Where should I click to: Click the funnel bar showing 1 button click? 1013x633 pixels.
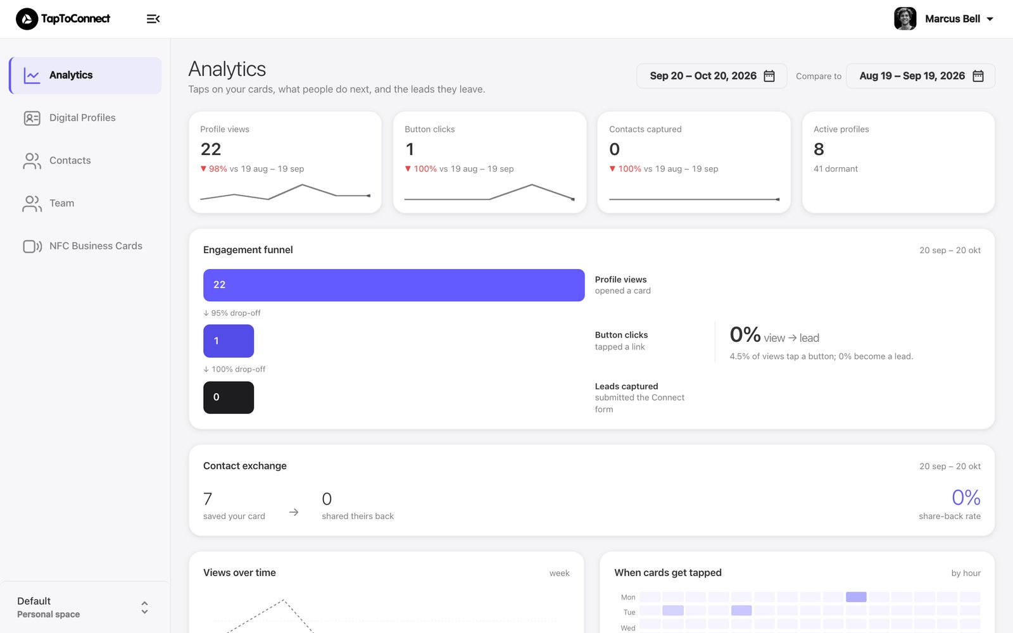point(229,341)
